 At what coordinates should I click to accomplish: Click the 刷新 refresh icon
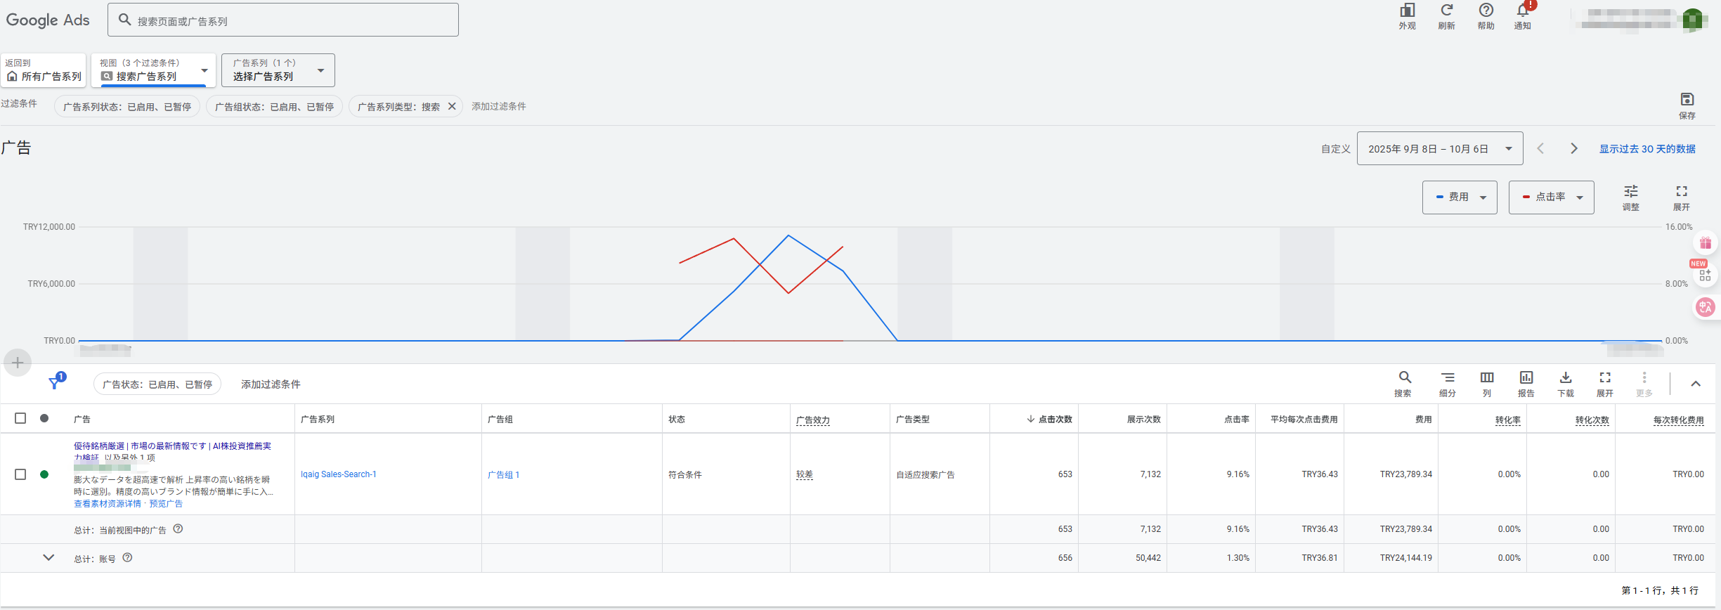[x=1446, y=11]
